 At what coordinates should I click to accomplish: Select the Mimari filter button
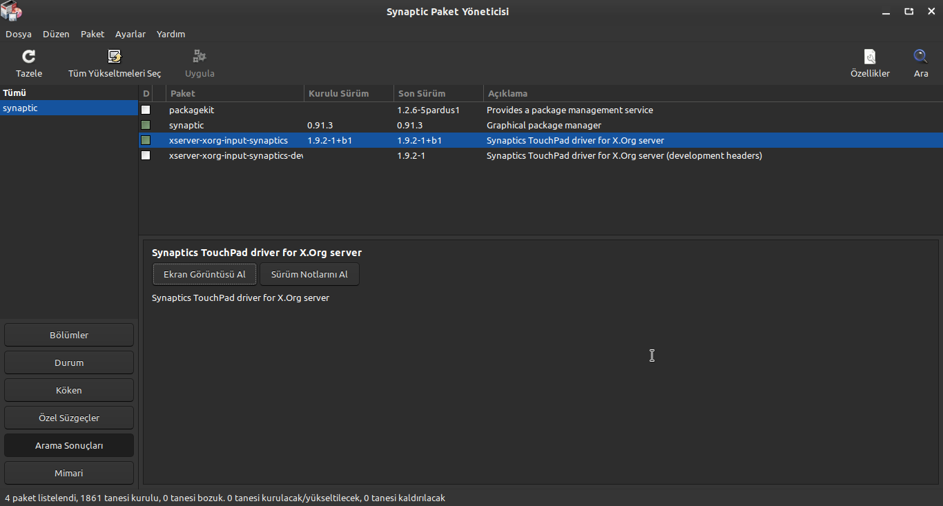69,473
